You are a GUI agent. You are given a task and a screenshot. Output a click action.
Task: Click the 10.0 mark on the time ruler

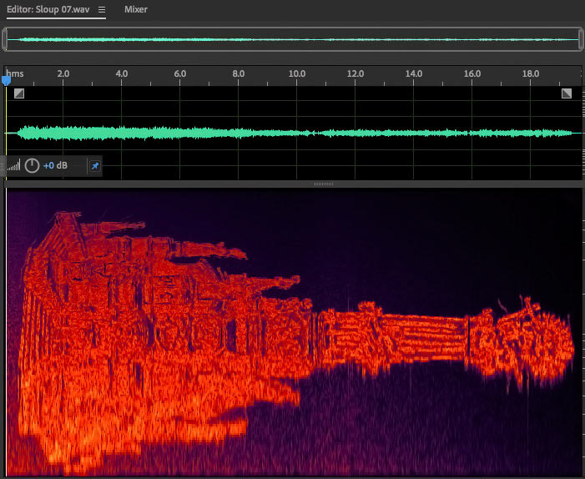tap(297, 73)
